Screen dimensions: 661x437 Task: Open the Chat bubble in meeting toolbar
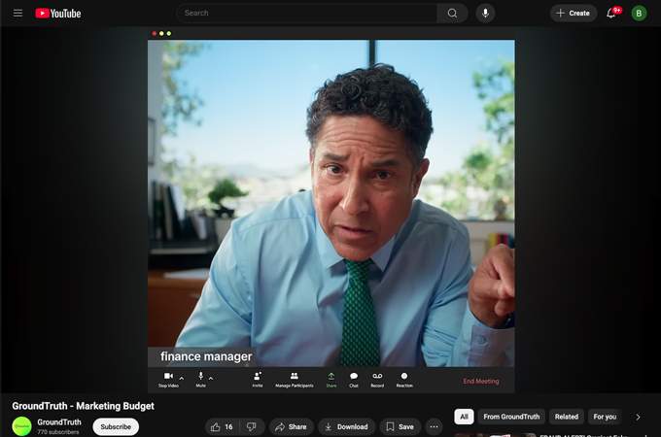click(354, 376)
